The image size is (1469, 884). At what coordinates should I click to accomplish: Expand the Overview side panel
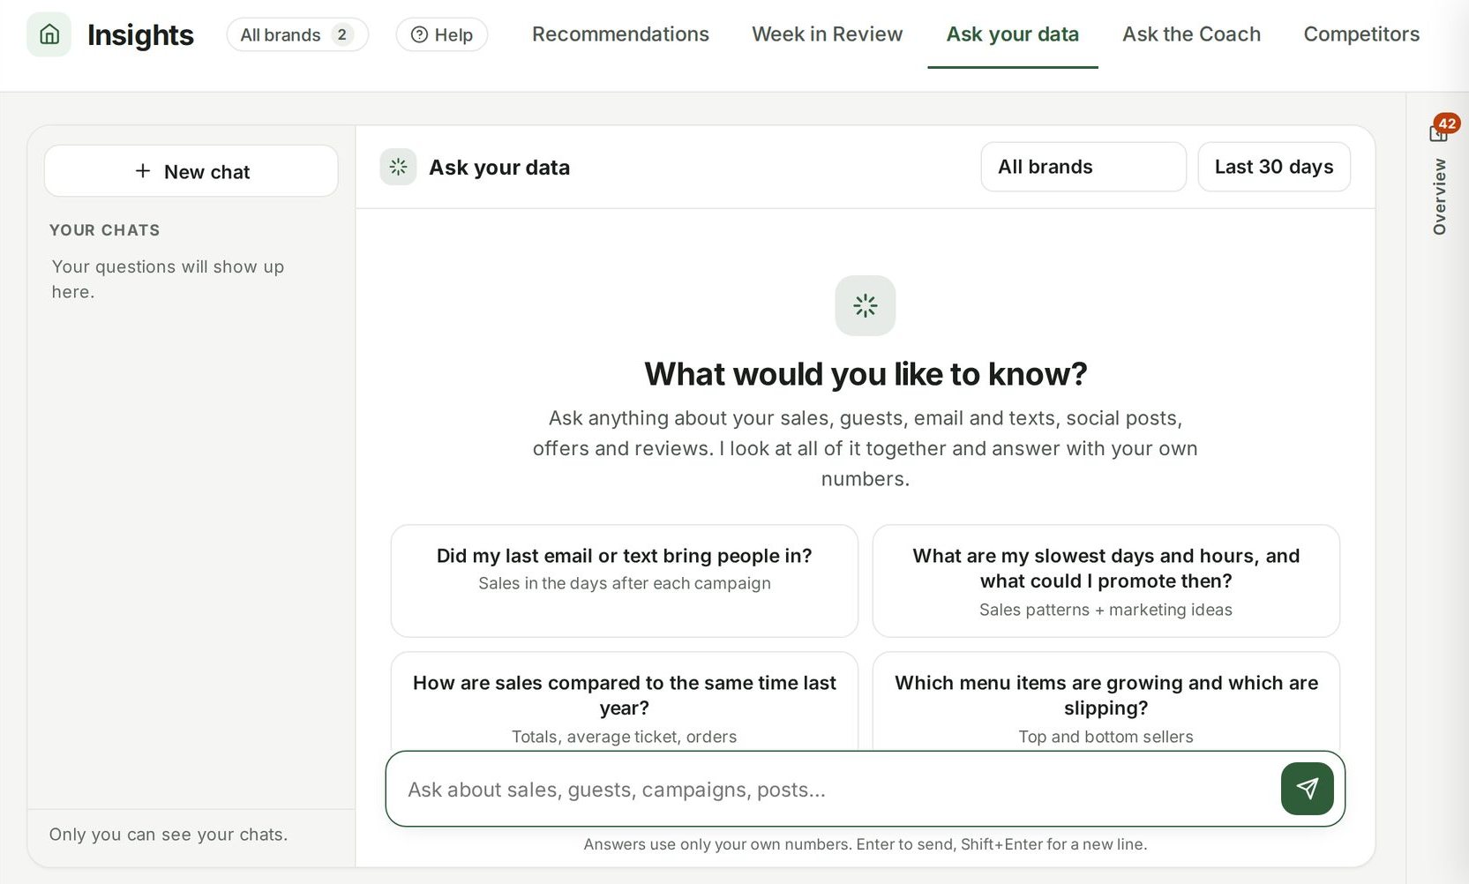(1440, 197)
